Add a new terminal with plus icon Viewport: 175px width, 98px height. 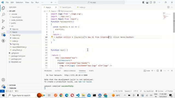pyautogui.click(x=152, y=71)
